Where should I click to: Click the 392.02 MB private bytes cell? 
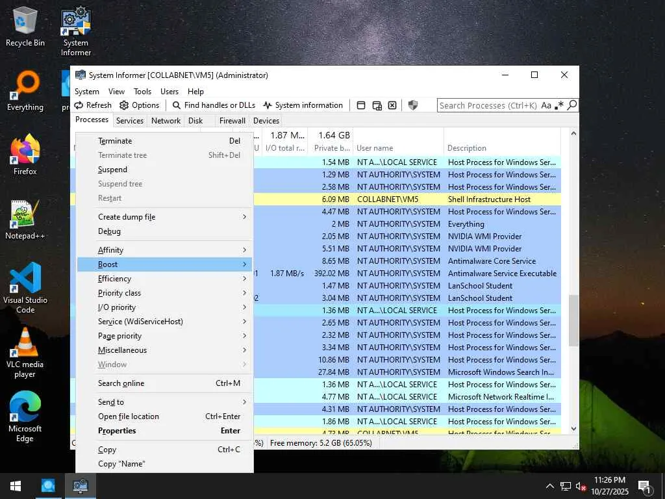point(331,274)
